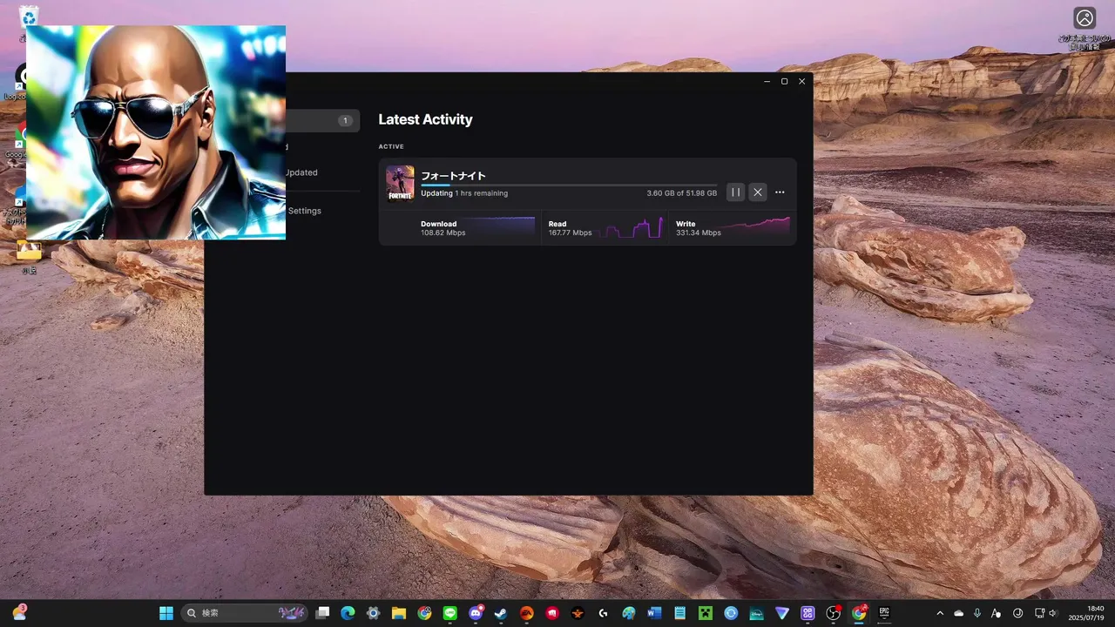Open Logitech G HUB from the taskbar
Viewport: 1115px width, 627px height.
pyautogui.click(x=603, y=613)
